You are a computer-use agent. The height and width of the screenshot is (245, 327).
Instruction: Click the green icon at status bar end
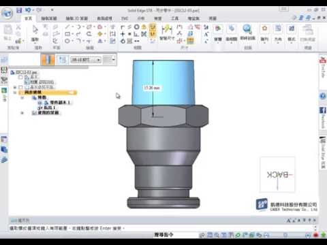point(324,235)
